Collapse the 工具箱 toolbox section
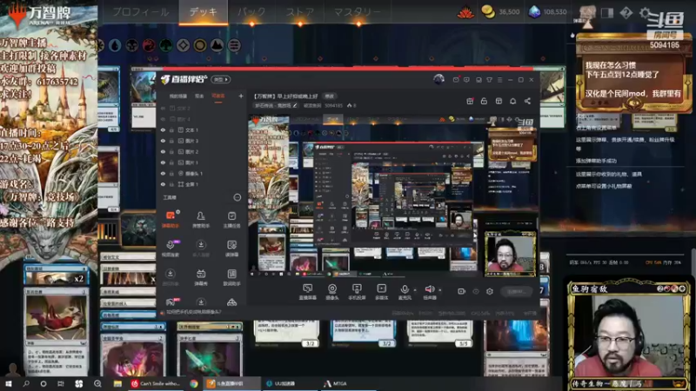The height and width of the screenshot is (391, 696). click(237, 197)
